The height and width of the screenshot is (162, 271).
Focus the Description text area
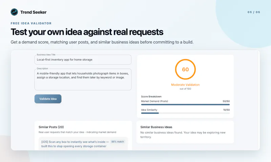(83, 79)
